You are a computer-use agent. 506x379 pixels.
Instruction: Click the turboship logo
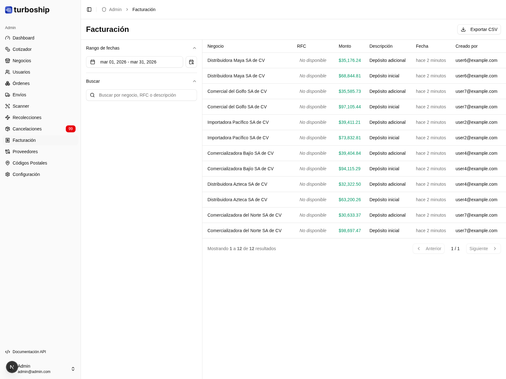click(28, 10)
